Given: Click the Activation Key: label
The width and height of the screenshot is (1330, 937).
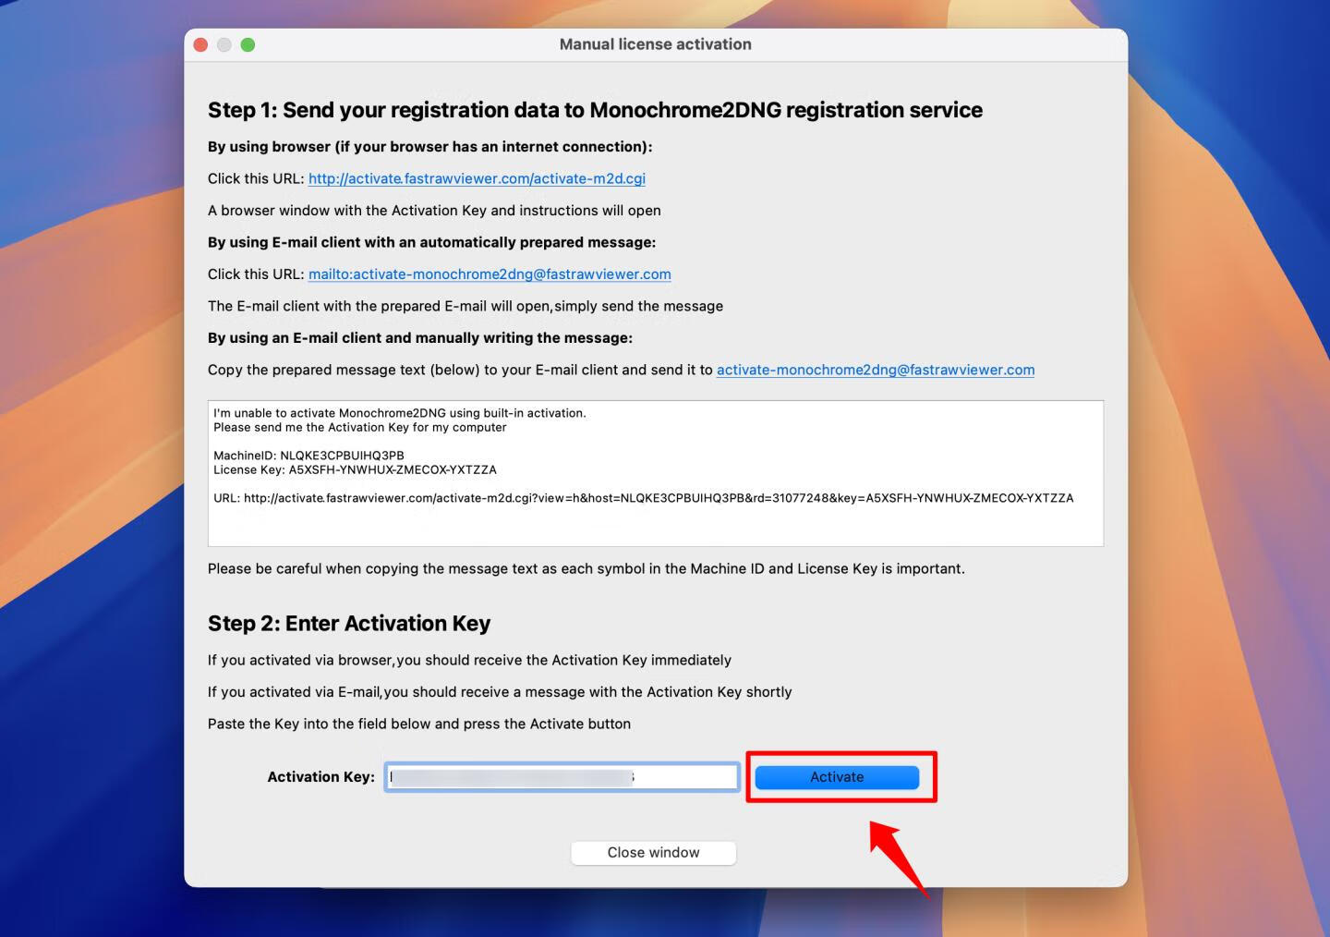Looking at the screenshot, I should coord(320,777).
